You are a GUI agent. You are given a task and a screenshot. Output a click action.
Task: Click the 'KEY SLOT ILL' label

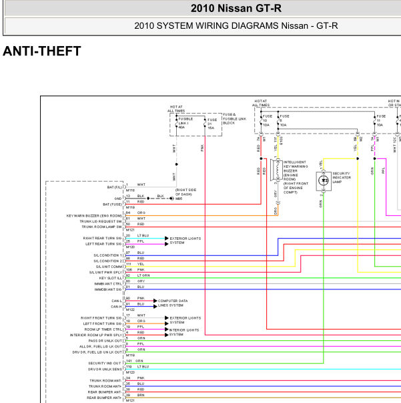point(110,278)
